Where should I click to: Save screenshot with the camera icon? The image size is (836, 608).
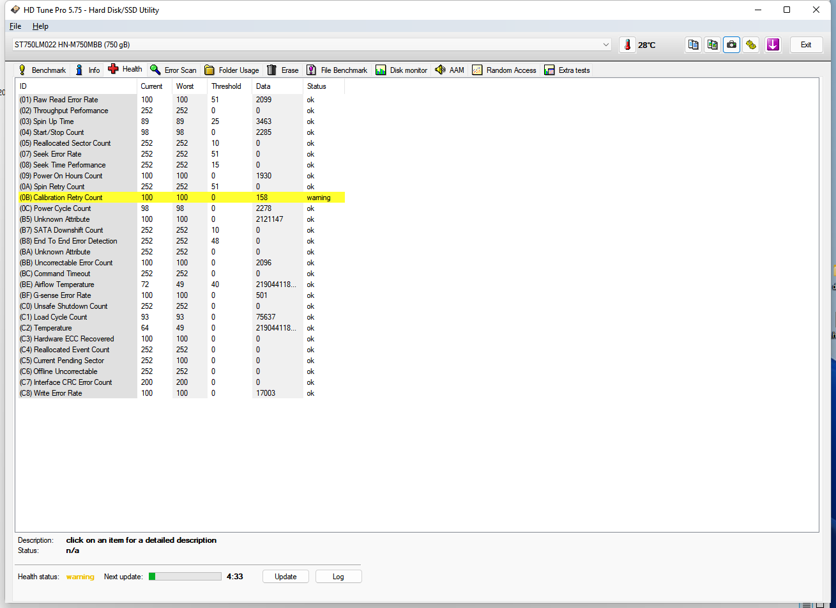[x=731, y=45]
